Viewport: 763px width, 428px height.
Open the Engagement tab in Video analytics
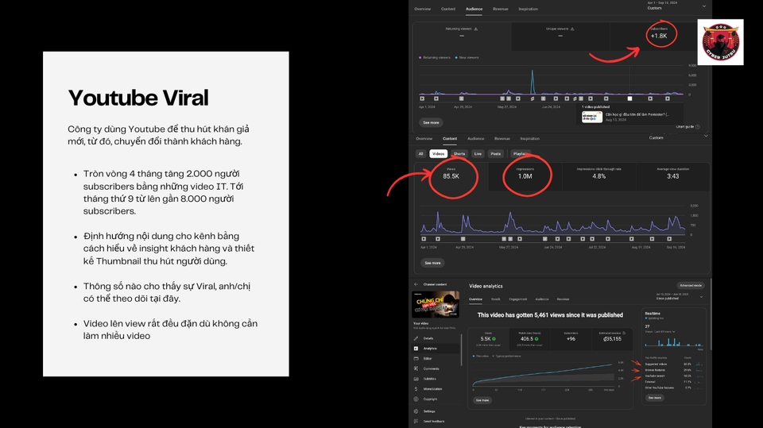[x=517, y=299]
